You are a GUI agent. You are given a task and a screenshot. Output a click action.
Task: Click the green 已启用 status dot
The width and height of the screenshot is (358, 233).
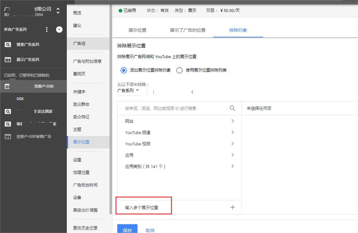120,10
